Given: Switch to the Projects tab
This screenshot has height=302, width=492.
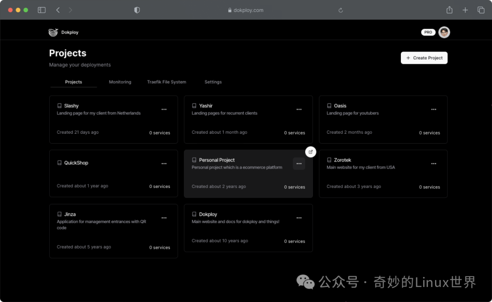Looking at the screenshot, I should click(73, 82).
